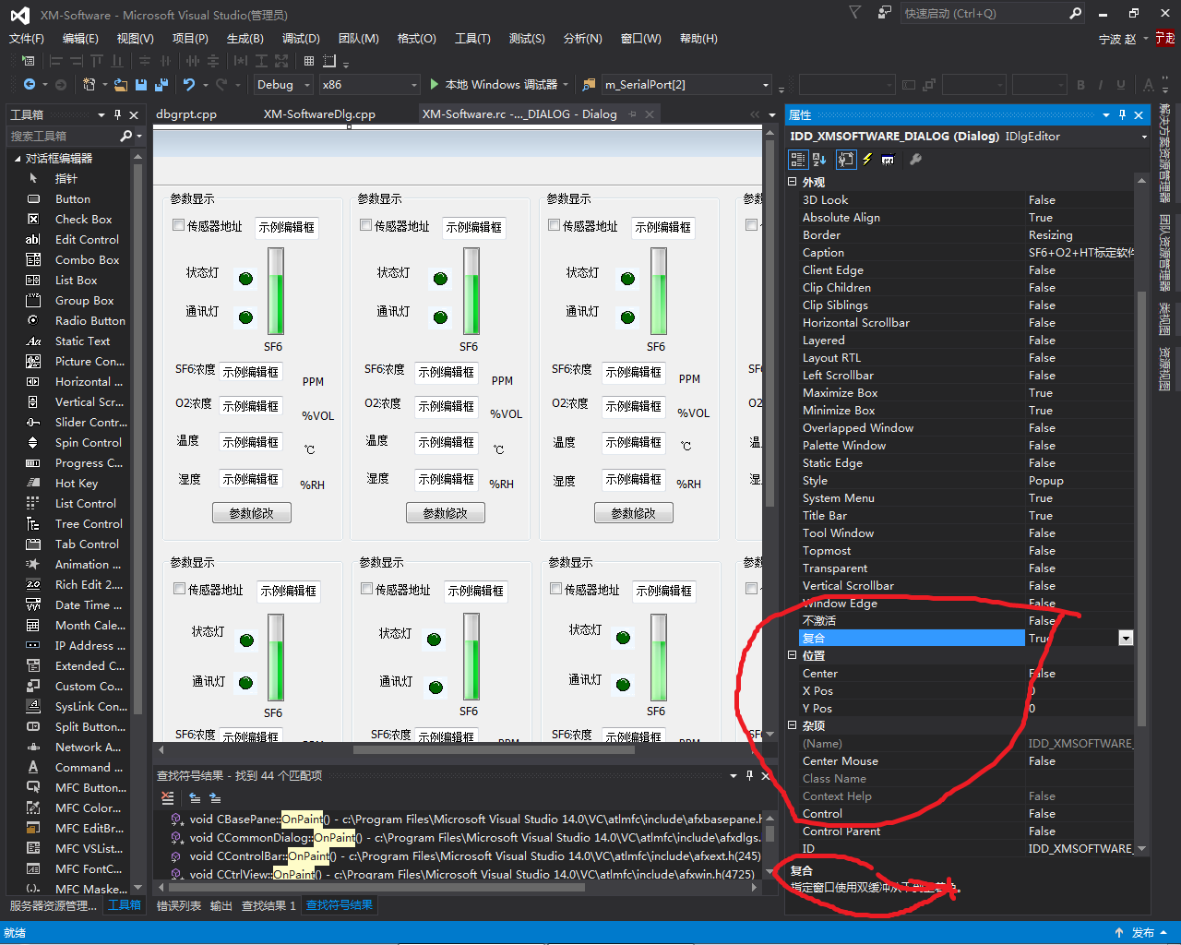Open the m_SerialPort[2] search combo box

click(766, 84)
